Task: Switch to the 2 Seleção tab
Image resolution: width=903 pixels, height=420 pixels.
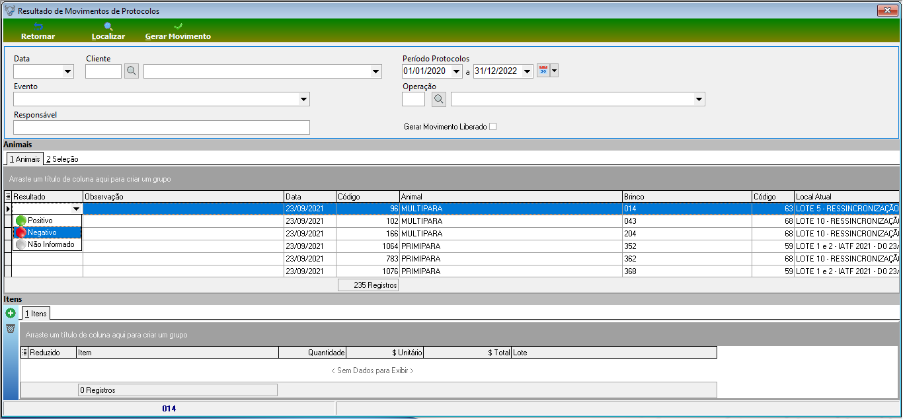Action: click(62, 159)
